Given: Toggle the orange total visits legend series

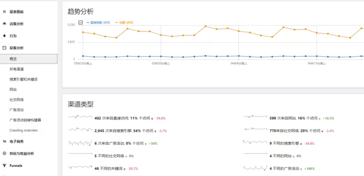Looking at the screenshot, I should tap(124, 23).
